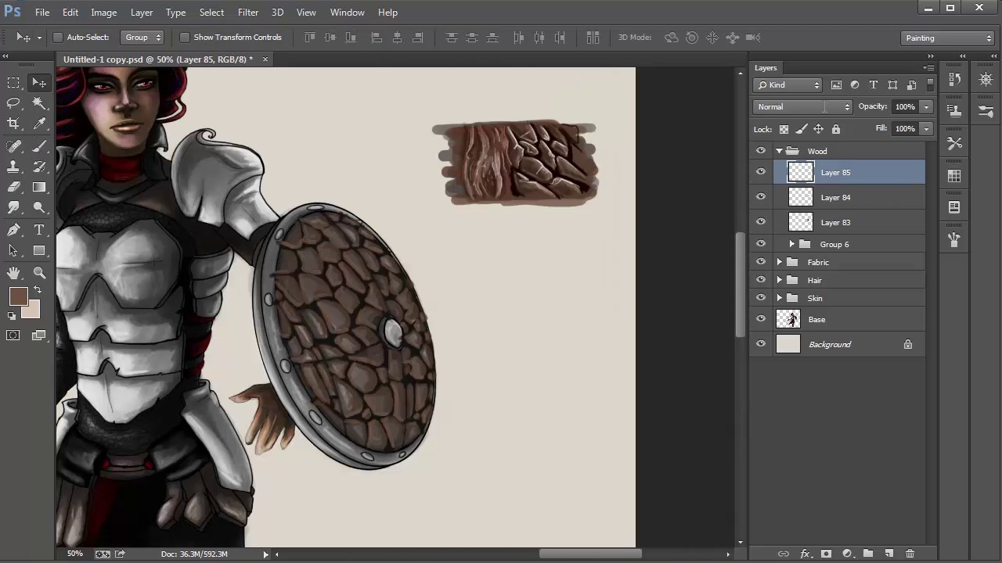Open the Painting workspace dropdown
Viewport: 1002px width, 563px height.
pos(947,38)
